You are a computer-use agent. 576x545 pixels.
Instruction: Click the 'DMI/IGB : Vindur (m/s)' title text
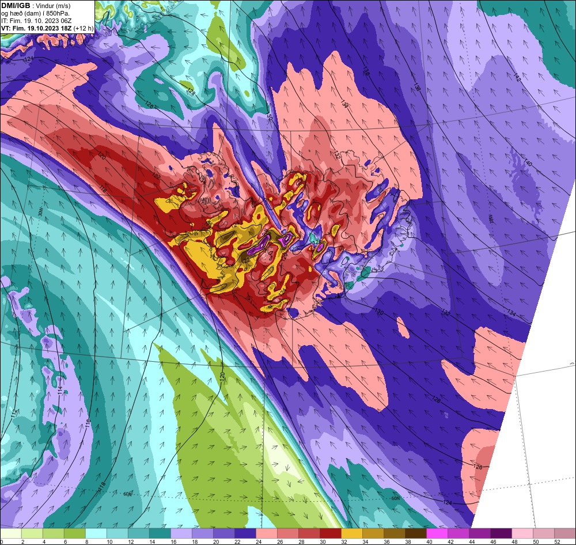[36, 6]
